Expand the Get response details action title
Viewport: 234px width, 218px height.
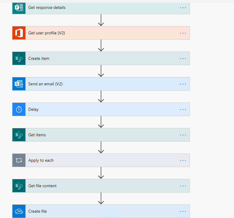click(x=47, y=8)
